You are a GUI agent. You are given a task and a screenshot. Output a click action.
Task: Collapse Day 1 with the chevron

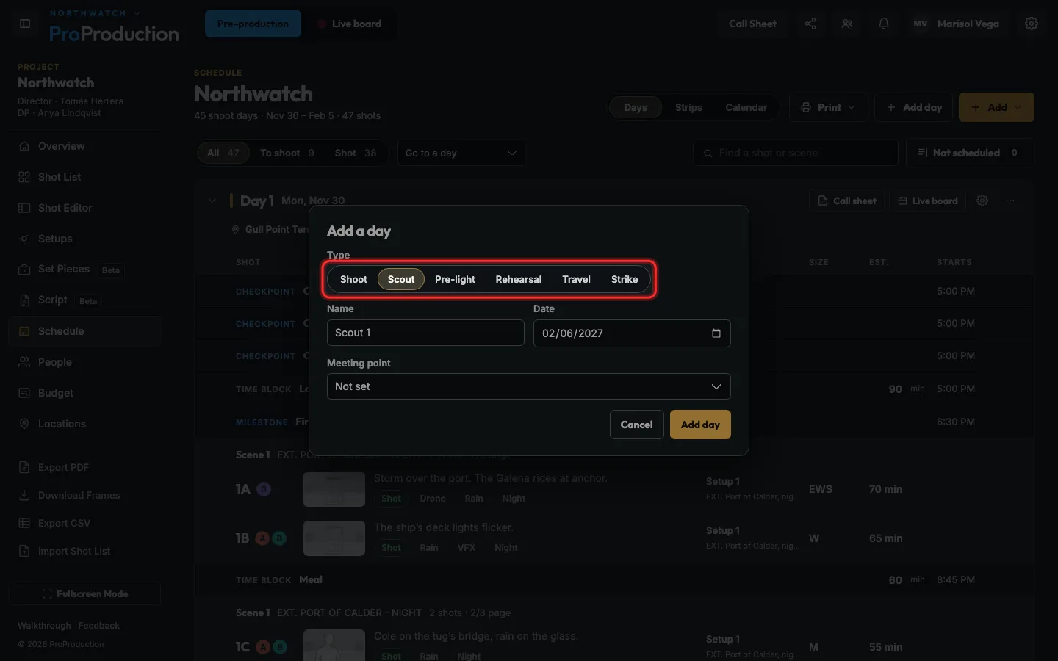tap(212, 201)
